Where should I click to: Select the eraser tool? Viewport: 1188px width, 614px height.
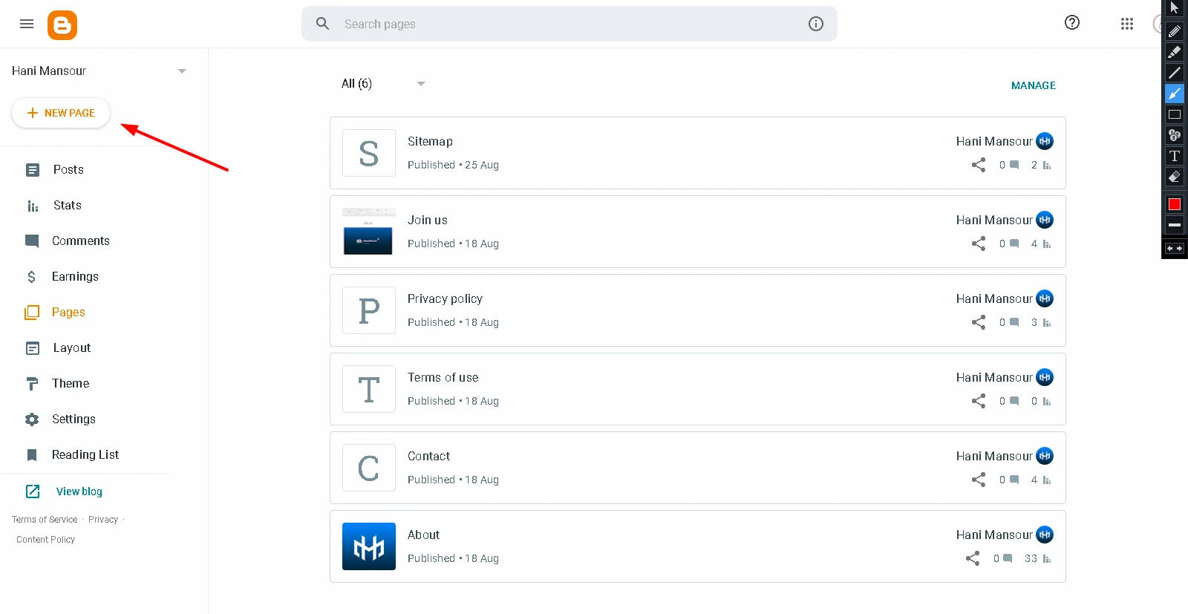(1174, 177)
